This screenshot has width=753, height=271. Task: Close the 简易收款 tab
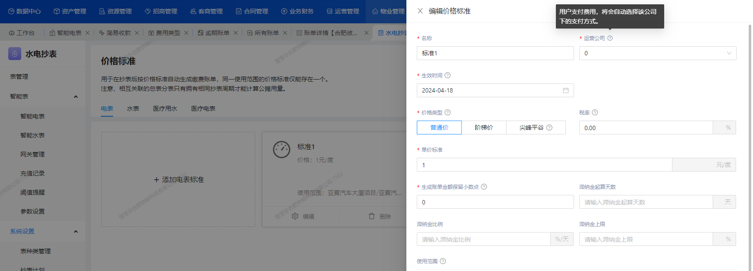point(137,33)
